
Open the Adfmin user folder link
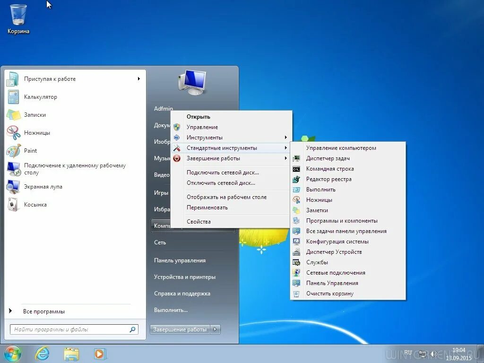(163, 109)
